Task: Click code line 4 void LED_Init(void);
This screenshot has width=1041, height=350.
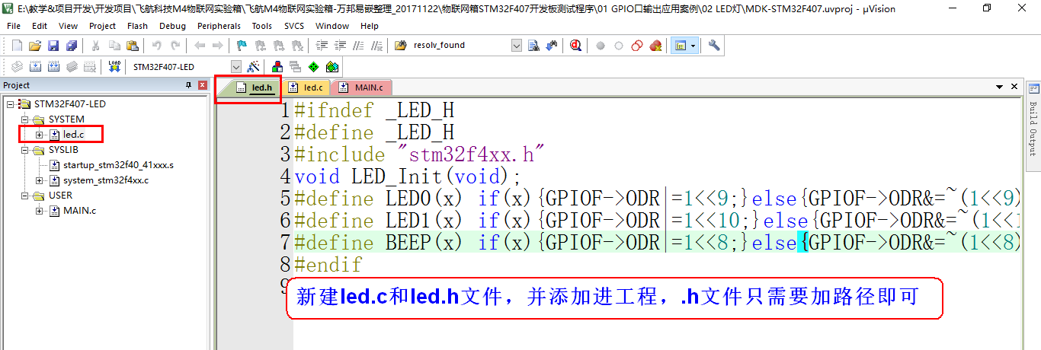Action: (x=408, y=177)
